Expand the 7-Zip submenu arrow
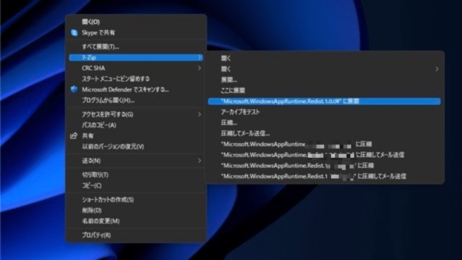 point(199,57)
